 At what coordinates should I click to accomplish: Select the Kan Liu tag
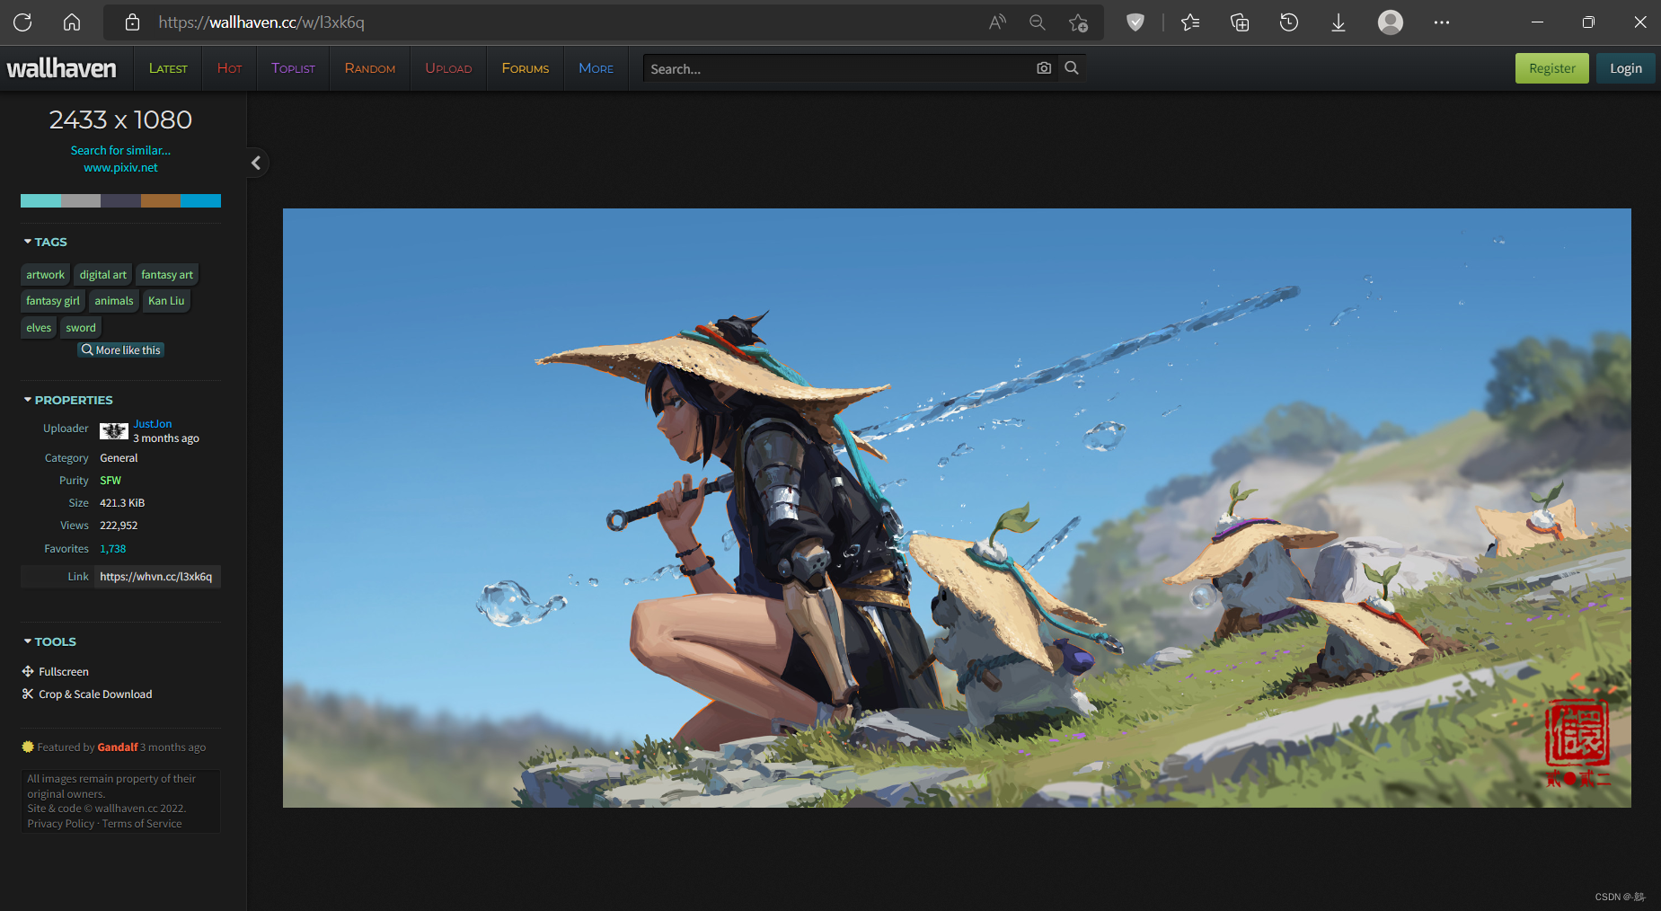pos(166,300)
